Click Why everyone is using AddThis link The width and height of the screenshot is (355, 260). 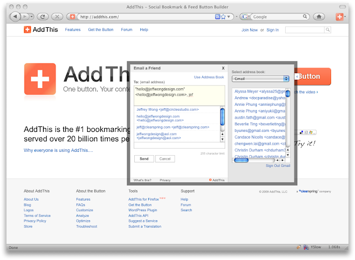pyautogui.click(x=58, y=150)
